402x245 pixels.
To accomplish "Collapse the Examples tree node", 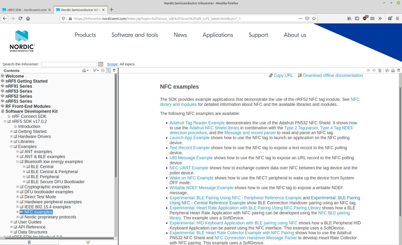I will (x=11, y=146).
